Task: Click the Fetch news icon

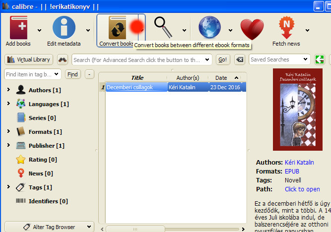Action: tap(286, 27)
